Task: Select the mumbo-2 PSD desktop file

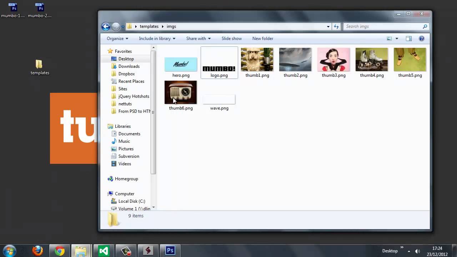Action: tap(40, 10)
